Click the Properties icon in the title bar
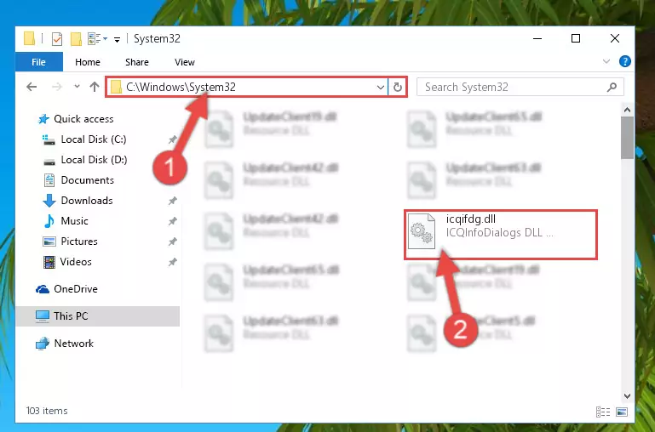Image resolution: width=655 pixels, height=432 pixels. tap(57, 39)
